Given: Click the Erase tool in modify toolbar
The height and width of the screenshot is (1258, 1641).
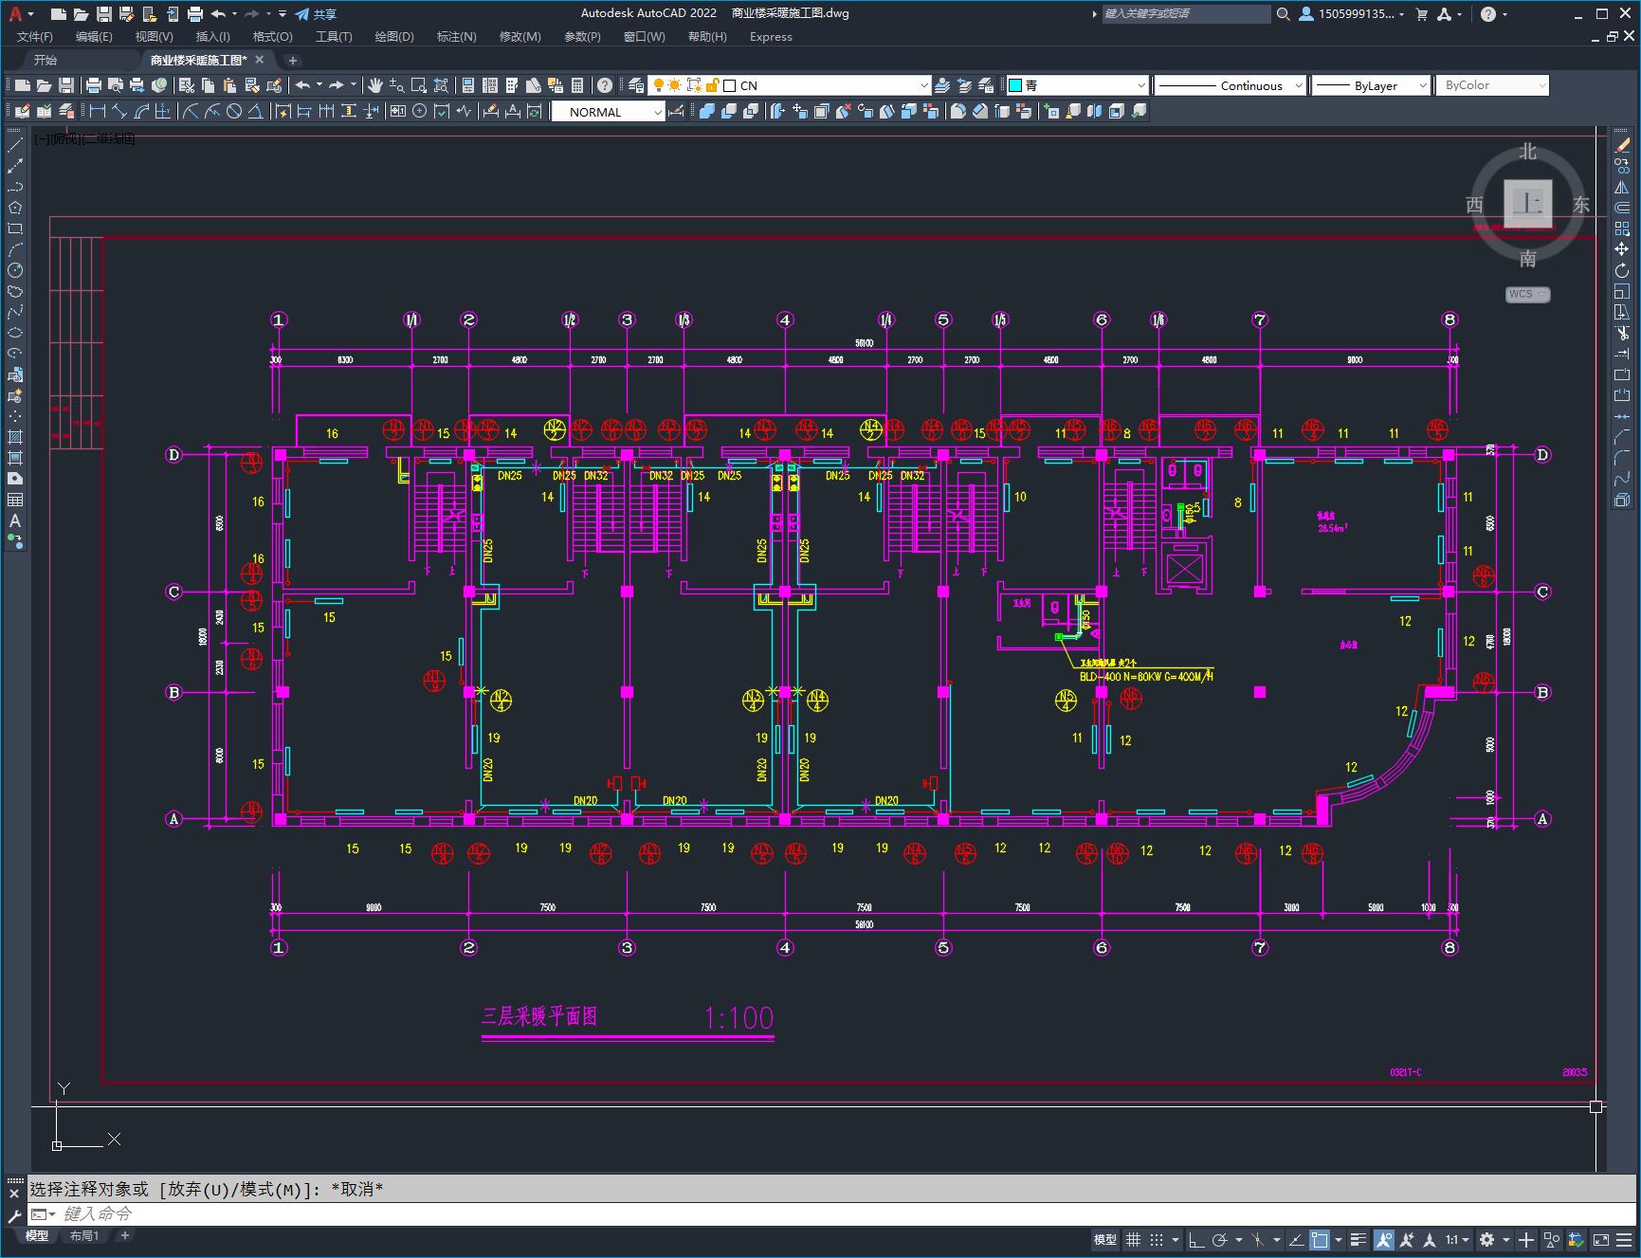Looking at the screenshot, I should coord(1622,145).
